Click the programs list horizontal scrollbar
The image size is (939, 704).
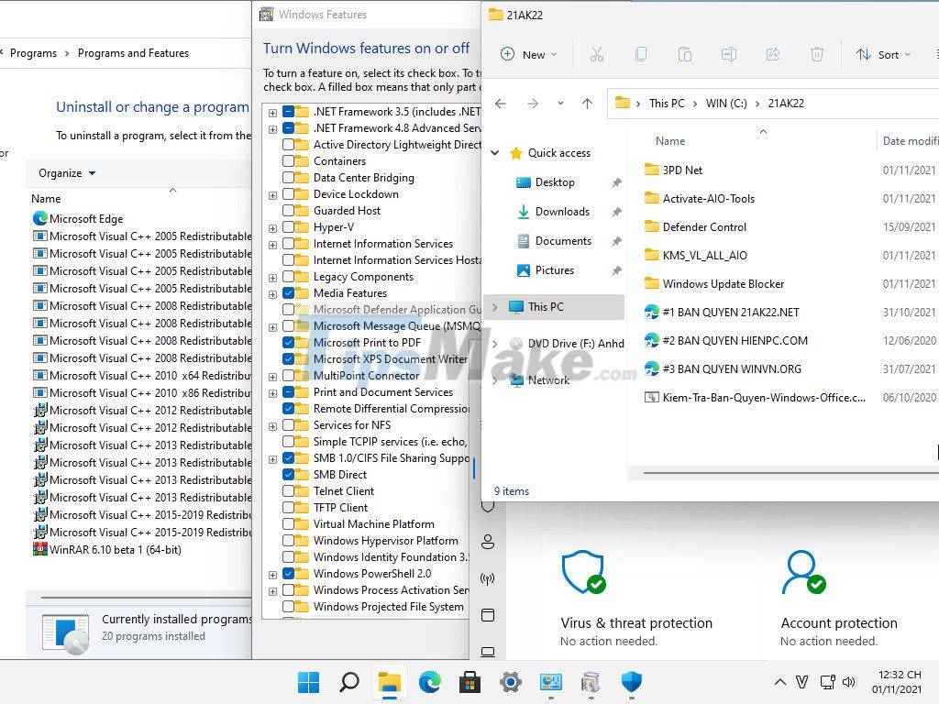click(146, 598)
